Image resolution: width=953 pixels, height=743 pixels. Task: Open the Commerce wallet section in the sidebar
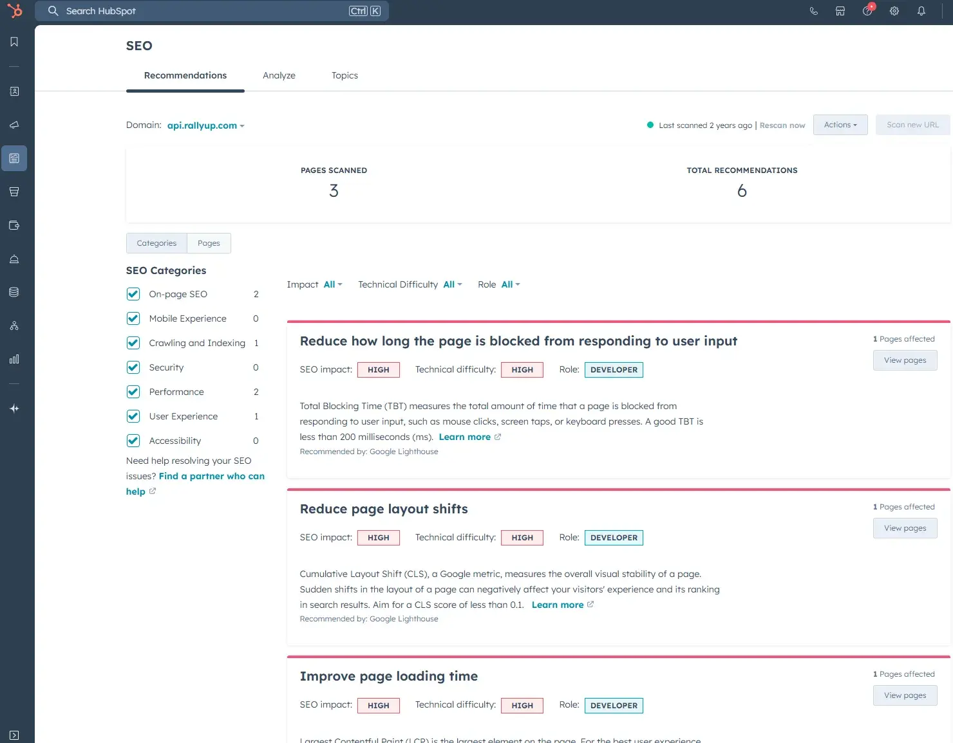point(14,225)
